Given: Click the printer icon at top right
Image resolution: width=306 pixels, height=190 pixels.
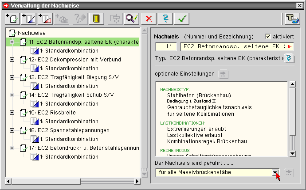Looking at the screenshot, I should (x=290, y=18).
